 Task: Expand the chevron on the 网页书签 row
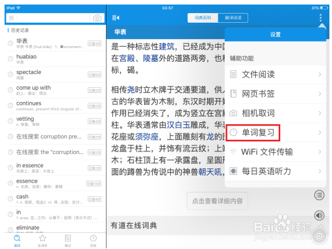pyautogui.click(x=320, y=94)
